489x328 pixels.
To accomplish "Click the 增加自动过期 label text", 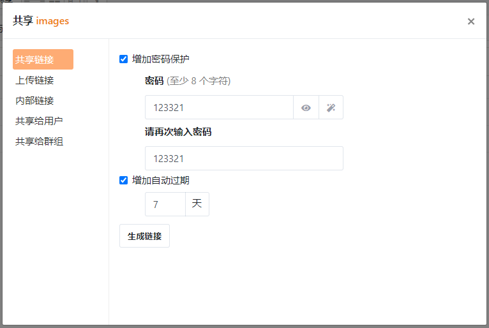I will tap(160, 181).
